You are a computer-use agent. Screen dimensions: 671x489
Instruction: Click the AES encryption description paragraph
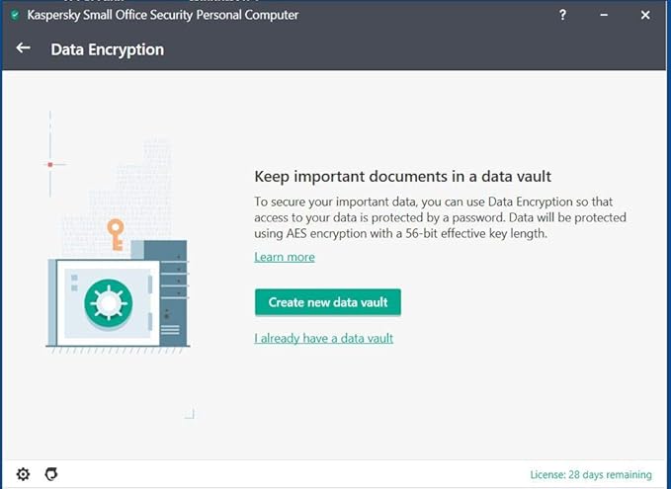[440, 217]
